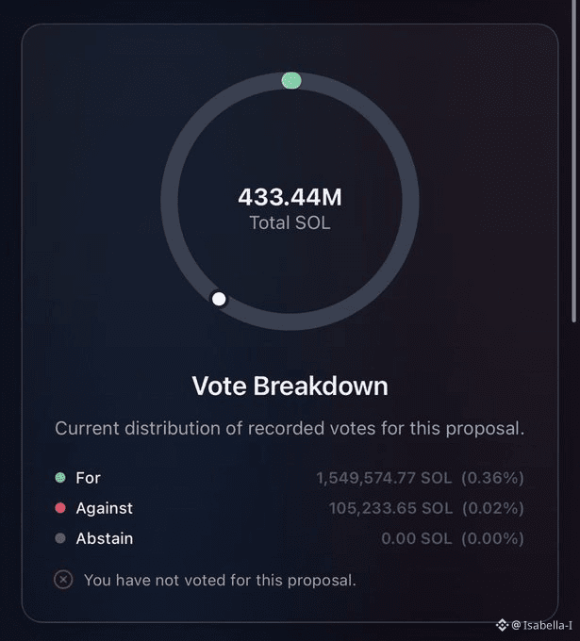Select the For vote row label
The height and width of the screenshot is (641, 580).
pos(88,478)
